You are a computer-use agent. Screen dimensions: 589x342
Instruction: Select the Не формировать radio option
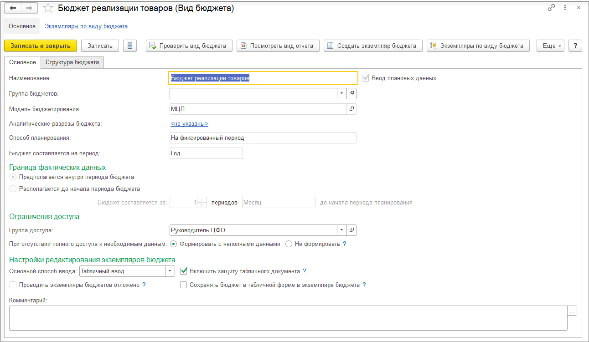[x=289, y=244]
